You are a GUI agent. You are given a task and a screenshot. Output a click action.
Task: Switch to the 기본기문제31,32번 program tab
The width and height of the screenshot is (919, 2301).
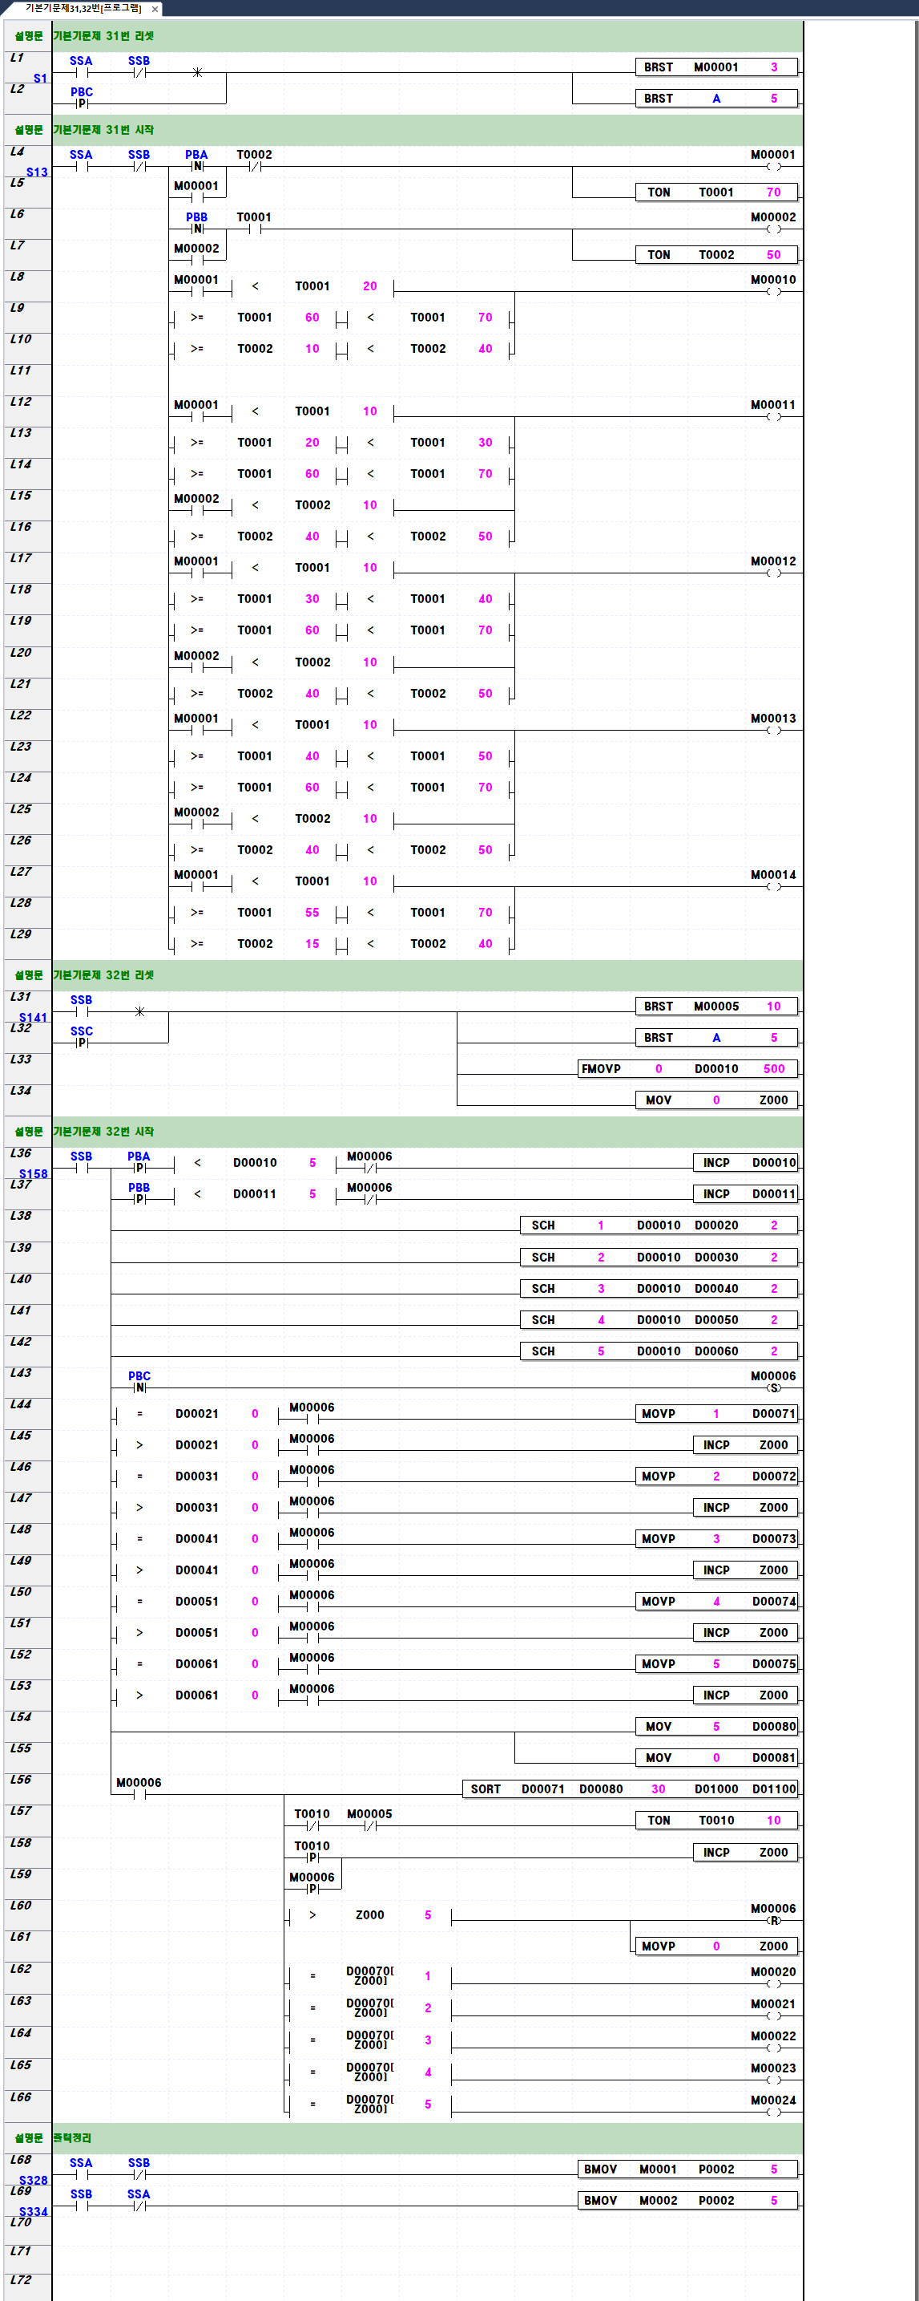[x=82, y=8]
